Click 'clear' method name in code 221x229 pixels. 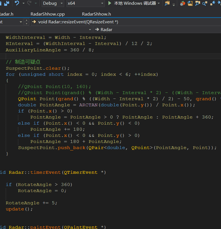pyautogui.click(x=53, y=68)
